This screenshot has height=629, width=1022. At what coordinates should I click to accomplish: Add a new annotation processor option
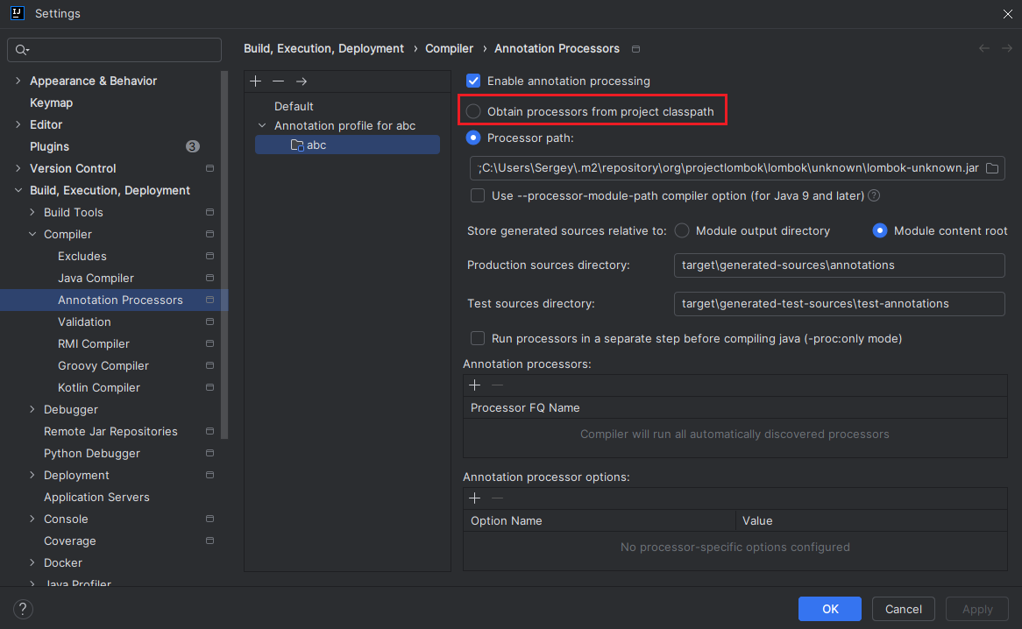(475, 498)
